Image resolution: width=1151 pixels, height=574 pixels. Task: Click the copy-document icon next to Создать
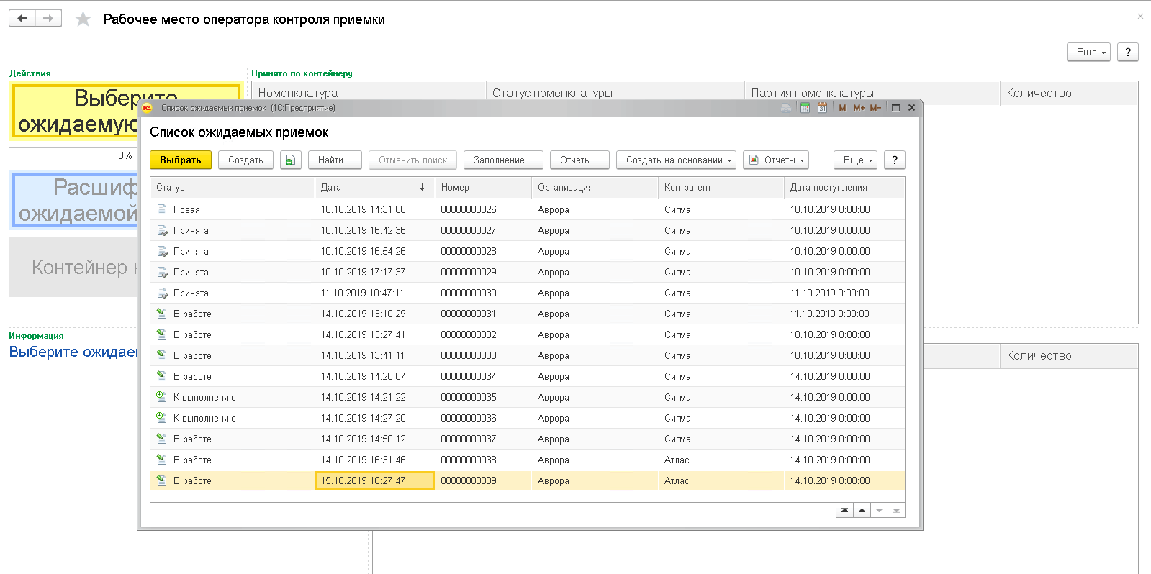(290, 160)
